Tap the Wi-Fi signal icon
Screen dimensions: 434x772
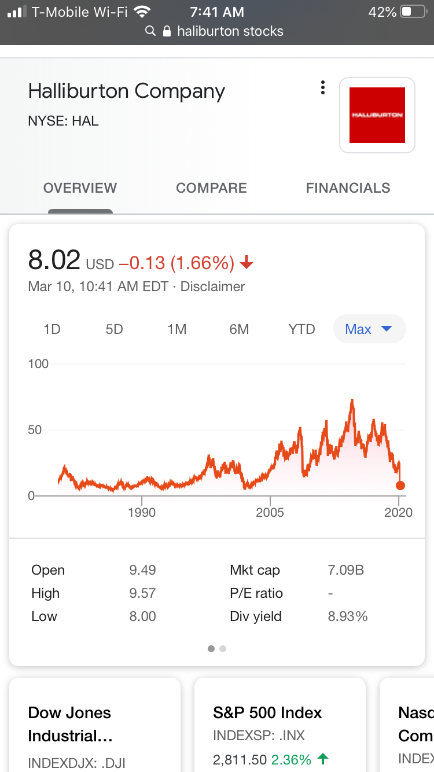[x=142, y=12]
